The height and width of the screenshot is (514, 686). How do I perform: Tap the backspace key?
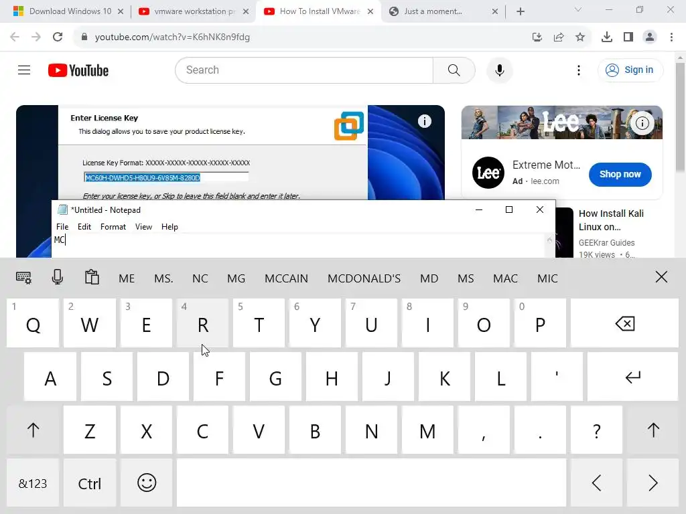click(x=624, y=323)
